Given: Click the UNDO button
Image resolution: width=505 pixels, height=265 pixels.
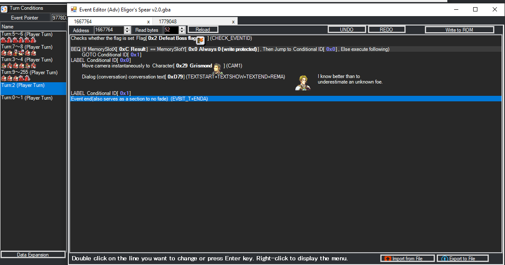Looking at the screenshot, I should point(346,30).
